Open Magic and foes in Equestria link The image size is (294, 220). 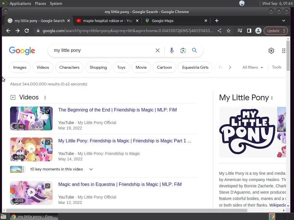tap(120, 184)
